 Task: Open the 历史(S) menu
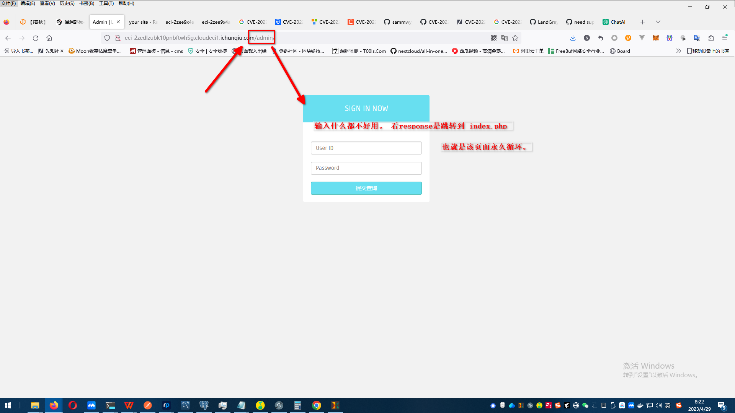click(67, 3)
